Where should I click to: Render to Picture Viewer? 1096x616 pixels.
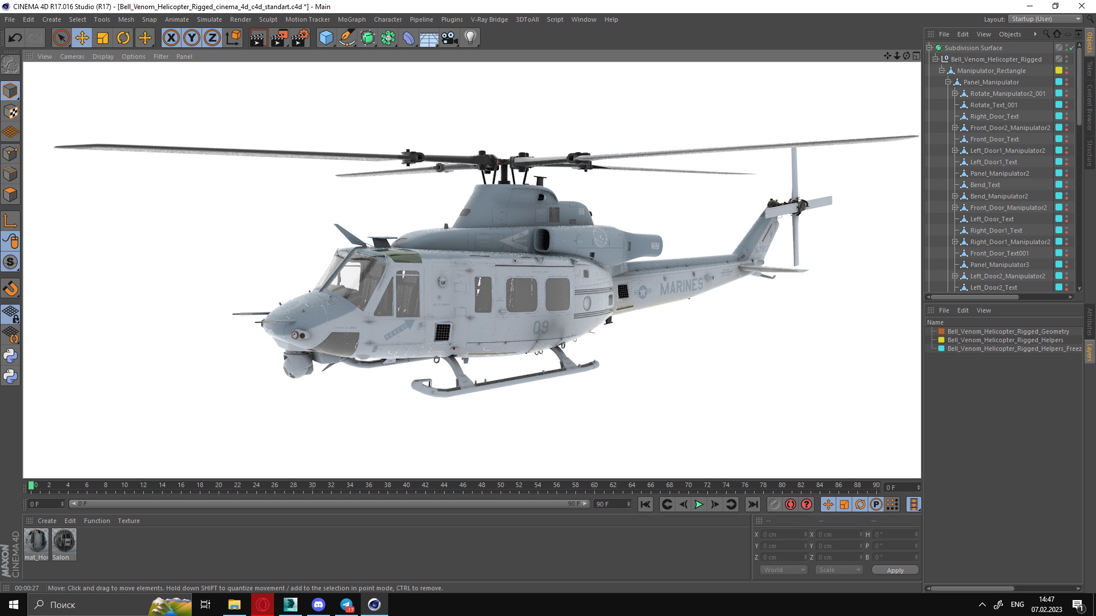(279, 38)
